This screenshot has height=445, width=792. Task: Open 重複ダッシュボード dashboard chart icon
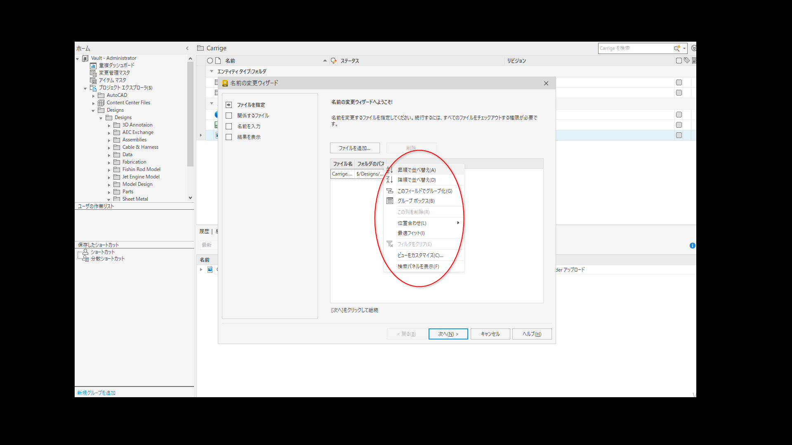coord(93,66)
